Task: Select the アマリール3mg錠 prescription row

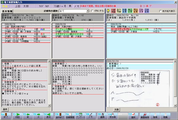Action: click(26, 39)
